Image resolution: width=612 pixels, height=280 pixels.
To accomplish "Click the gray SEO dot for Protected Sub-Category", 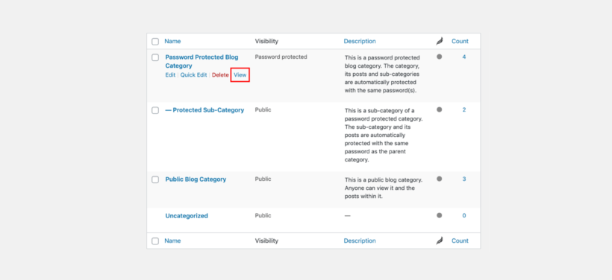I will [439, 109].
